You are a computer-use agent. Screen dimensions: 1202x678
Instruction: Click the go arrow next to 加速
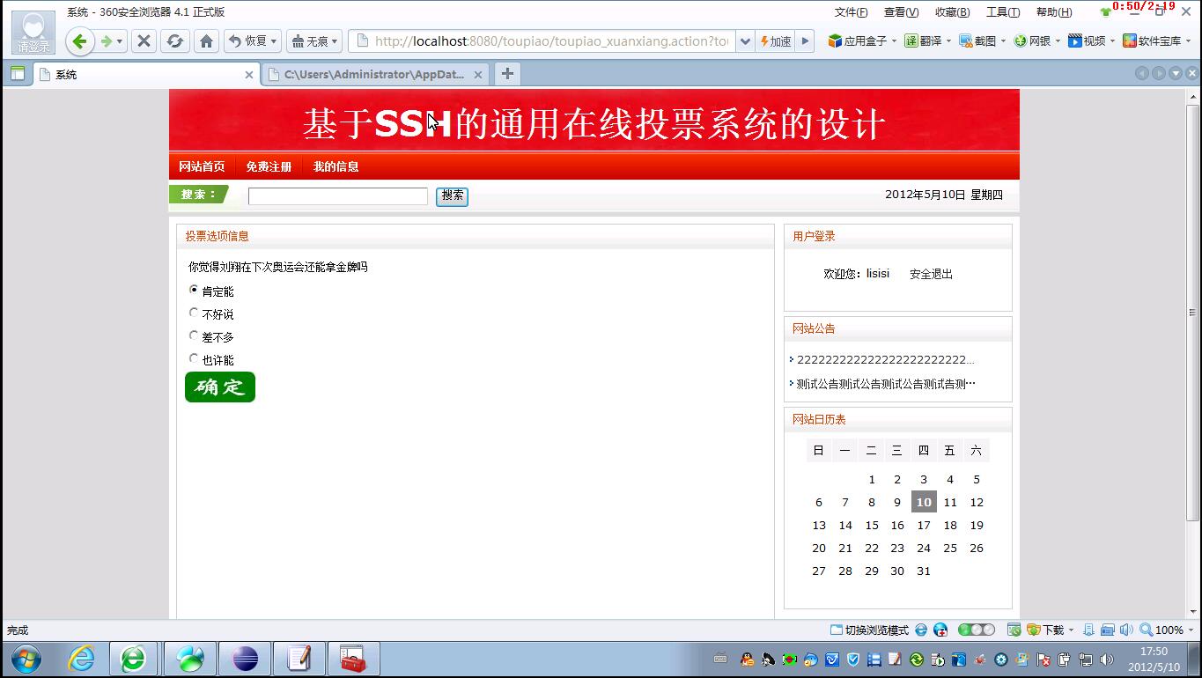tap(804, 41)
